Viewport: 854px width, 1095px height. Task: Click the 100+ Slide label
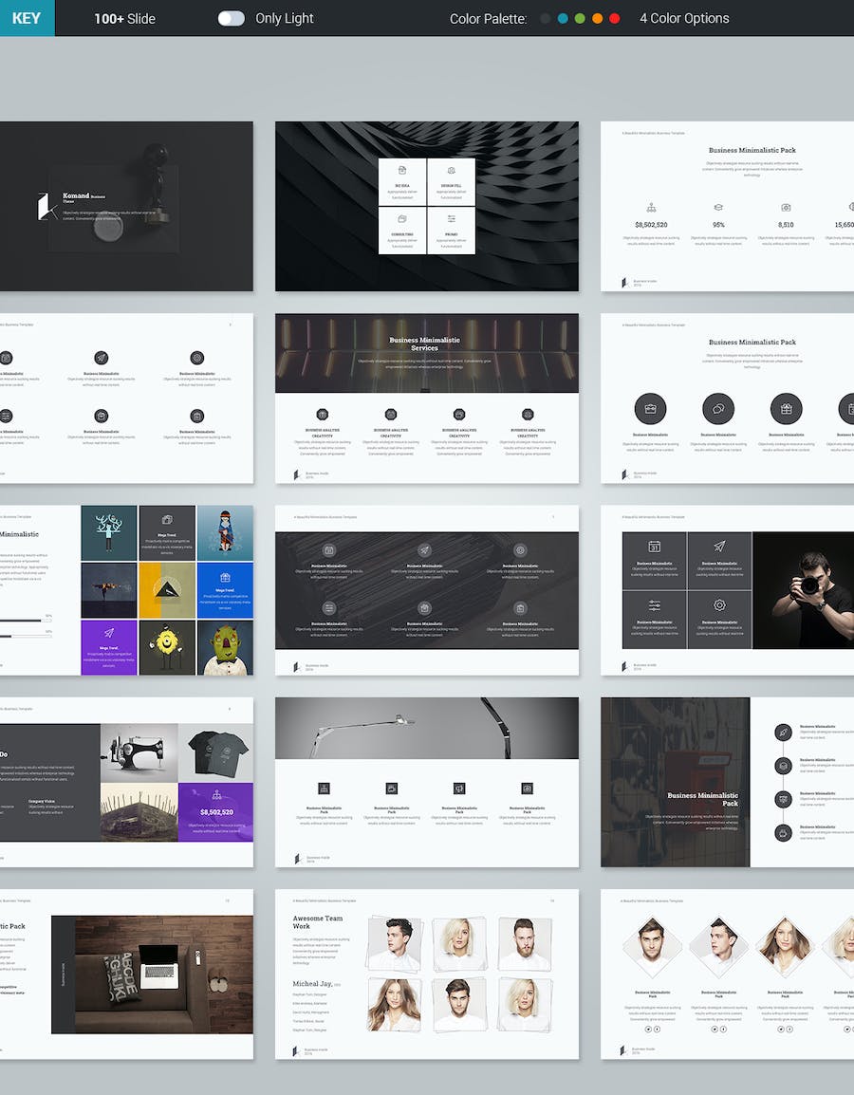(124, 18)
